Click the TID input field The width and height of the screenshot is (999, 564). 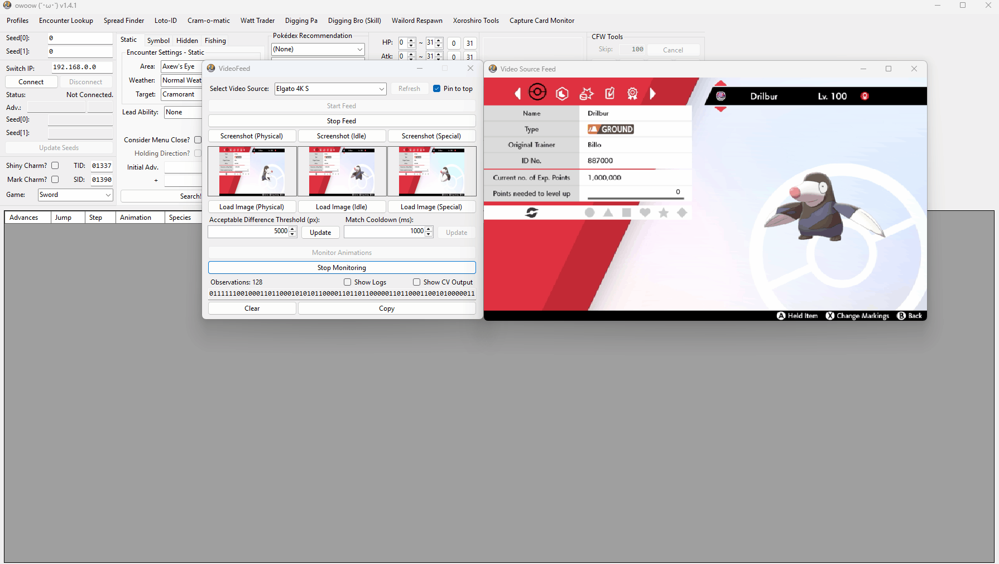pyautogui.click(x=102, y=166)
